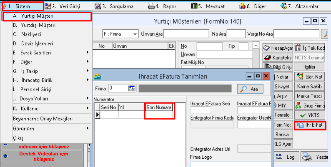Open the 7. Aktarımlar menu

click(x=300, y=6)
